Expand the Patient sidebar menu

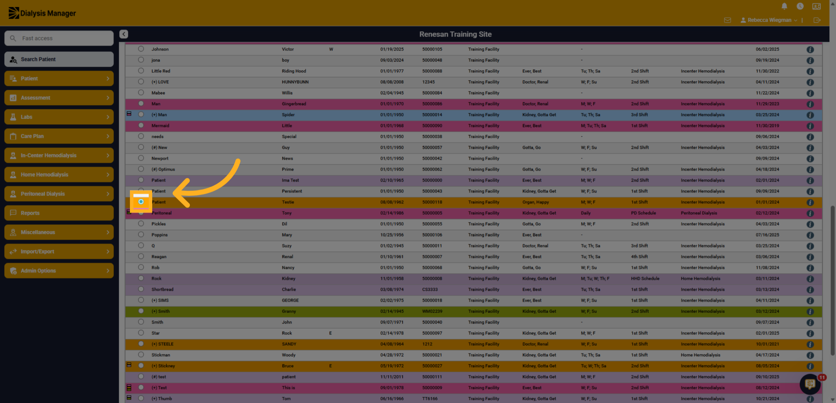click(x=59, y=79)
